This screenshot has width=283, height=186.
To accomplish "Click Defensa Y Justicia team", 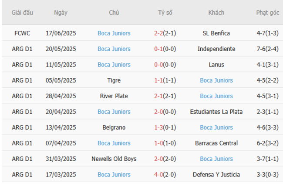I will (x=216, y=174).
